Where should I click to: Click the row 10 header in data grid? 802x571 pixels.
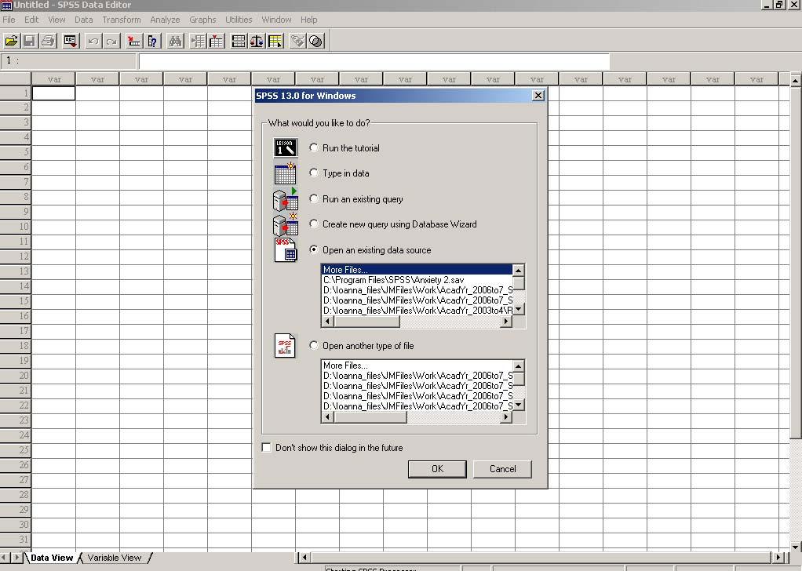[x=16, y=227]
